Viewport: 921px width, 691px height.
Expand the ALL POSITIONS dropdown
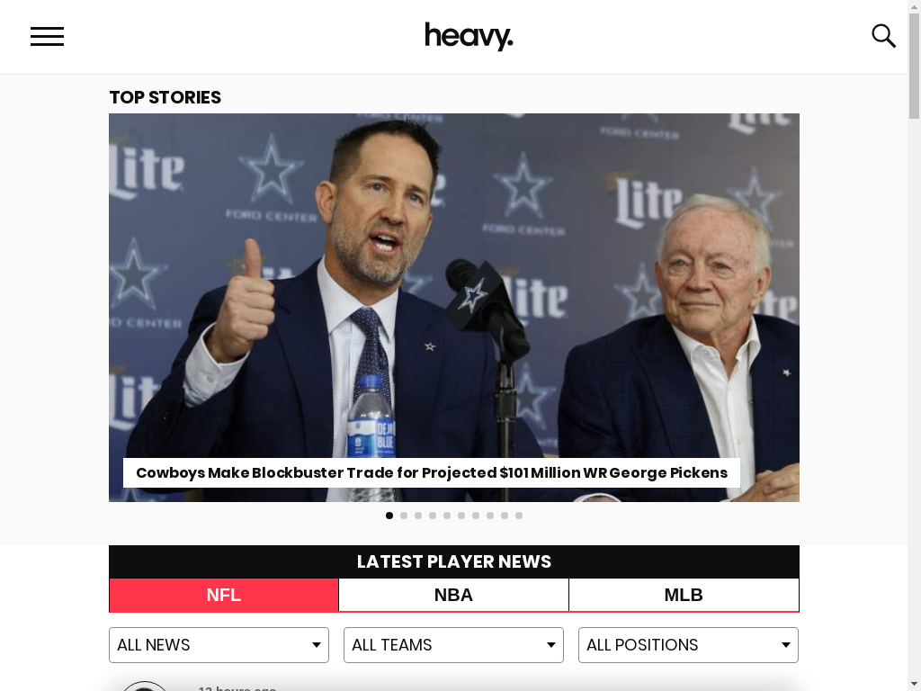point(688,645)
